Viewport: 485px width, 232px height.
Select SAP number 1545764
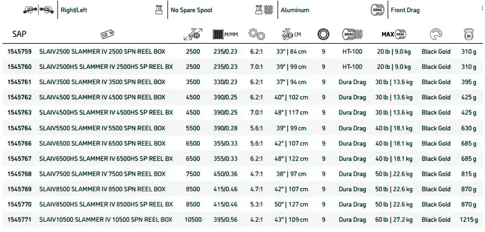20,128
